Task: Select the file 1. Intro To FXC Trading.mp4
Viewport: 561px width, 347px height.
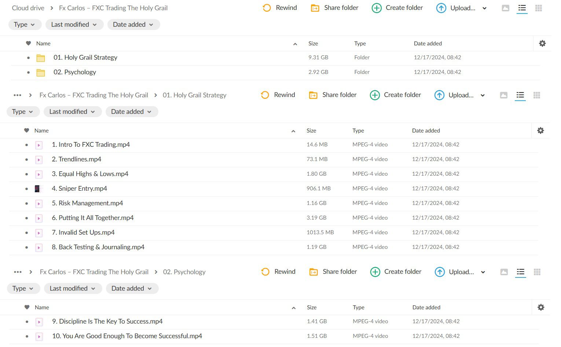Action: pos(91,145)
